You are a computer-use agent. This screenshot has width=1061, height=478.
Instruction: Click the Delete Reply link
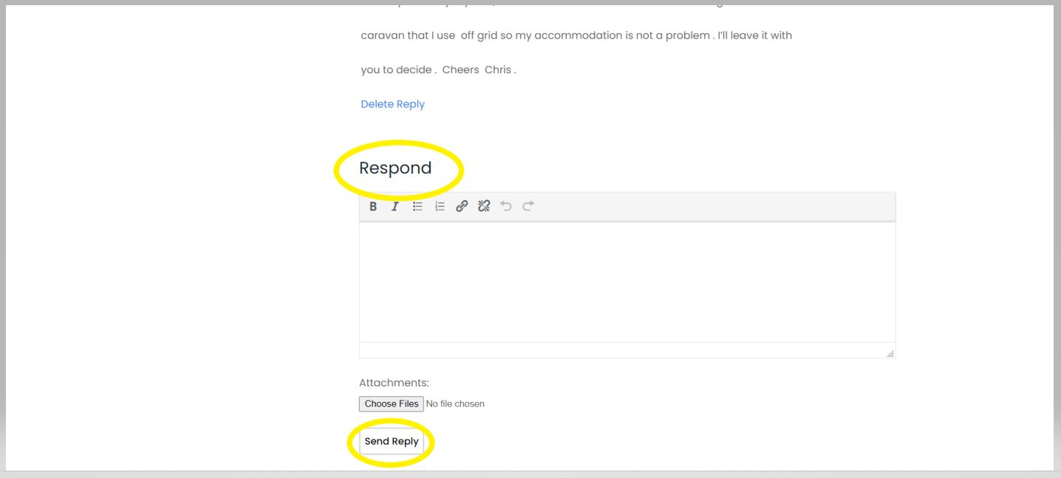(x=392, y=104)
